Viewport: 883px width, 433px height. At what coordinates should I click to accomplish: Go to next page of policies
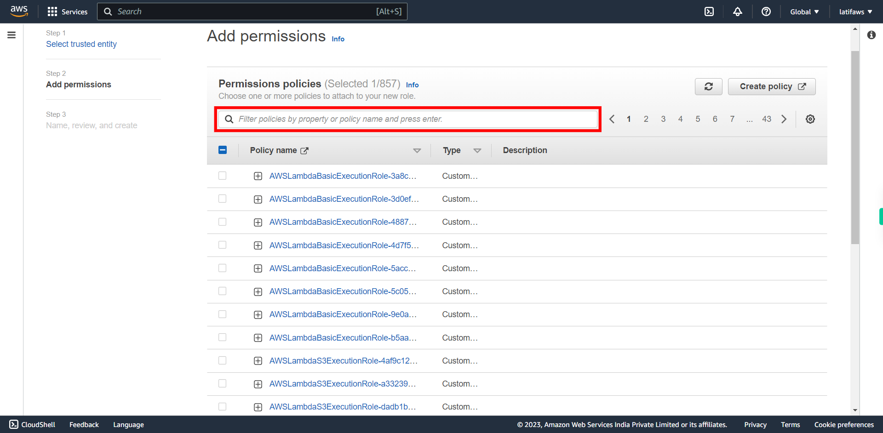coord(784,119)
